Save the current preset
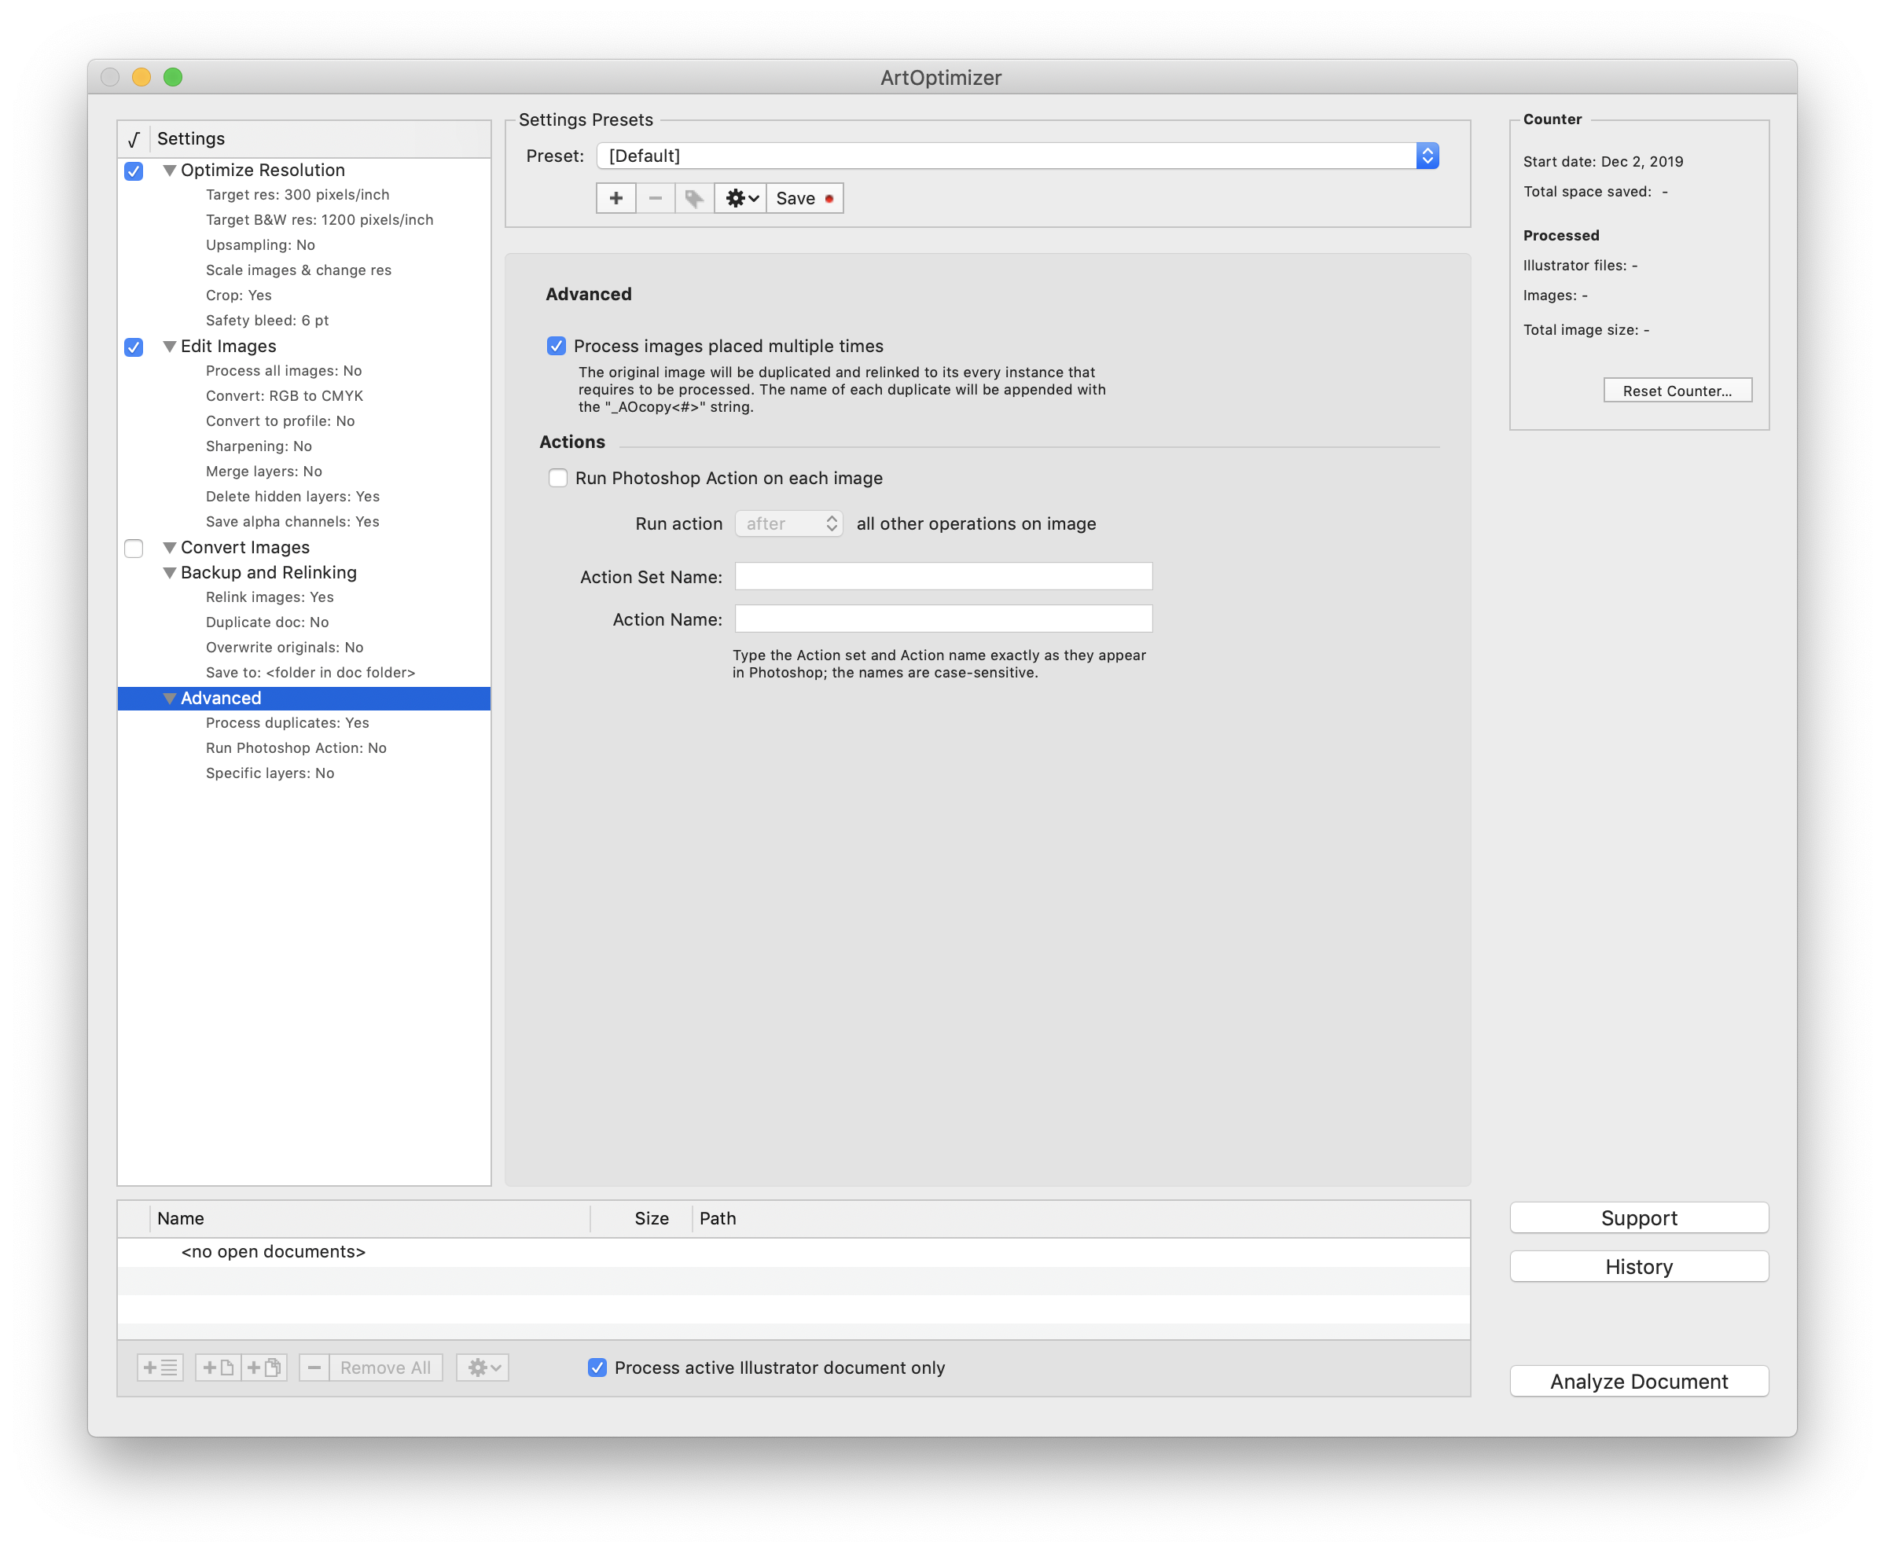This screenshot has height=1553, width=1885. point(804,199)
